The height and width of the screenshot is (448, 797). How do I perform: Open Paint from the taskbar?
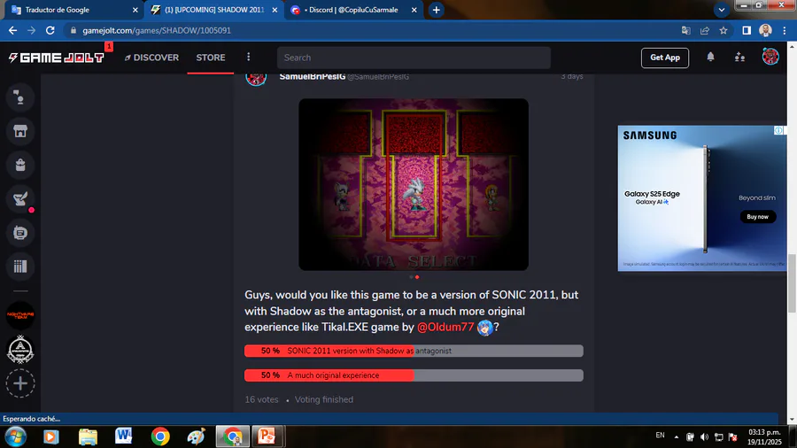tap(197, 436)
